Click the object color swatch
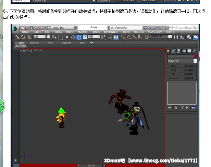Image resolution: width=211 pixels, height=167 pixels. [196, 56]
